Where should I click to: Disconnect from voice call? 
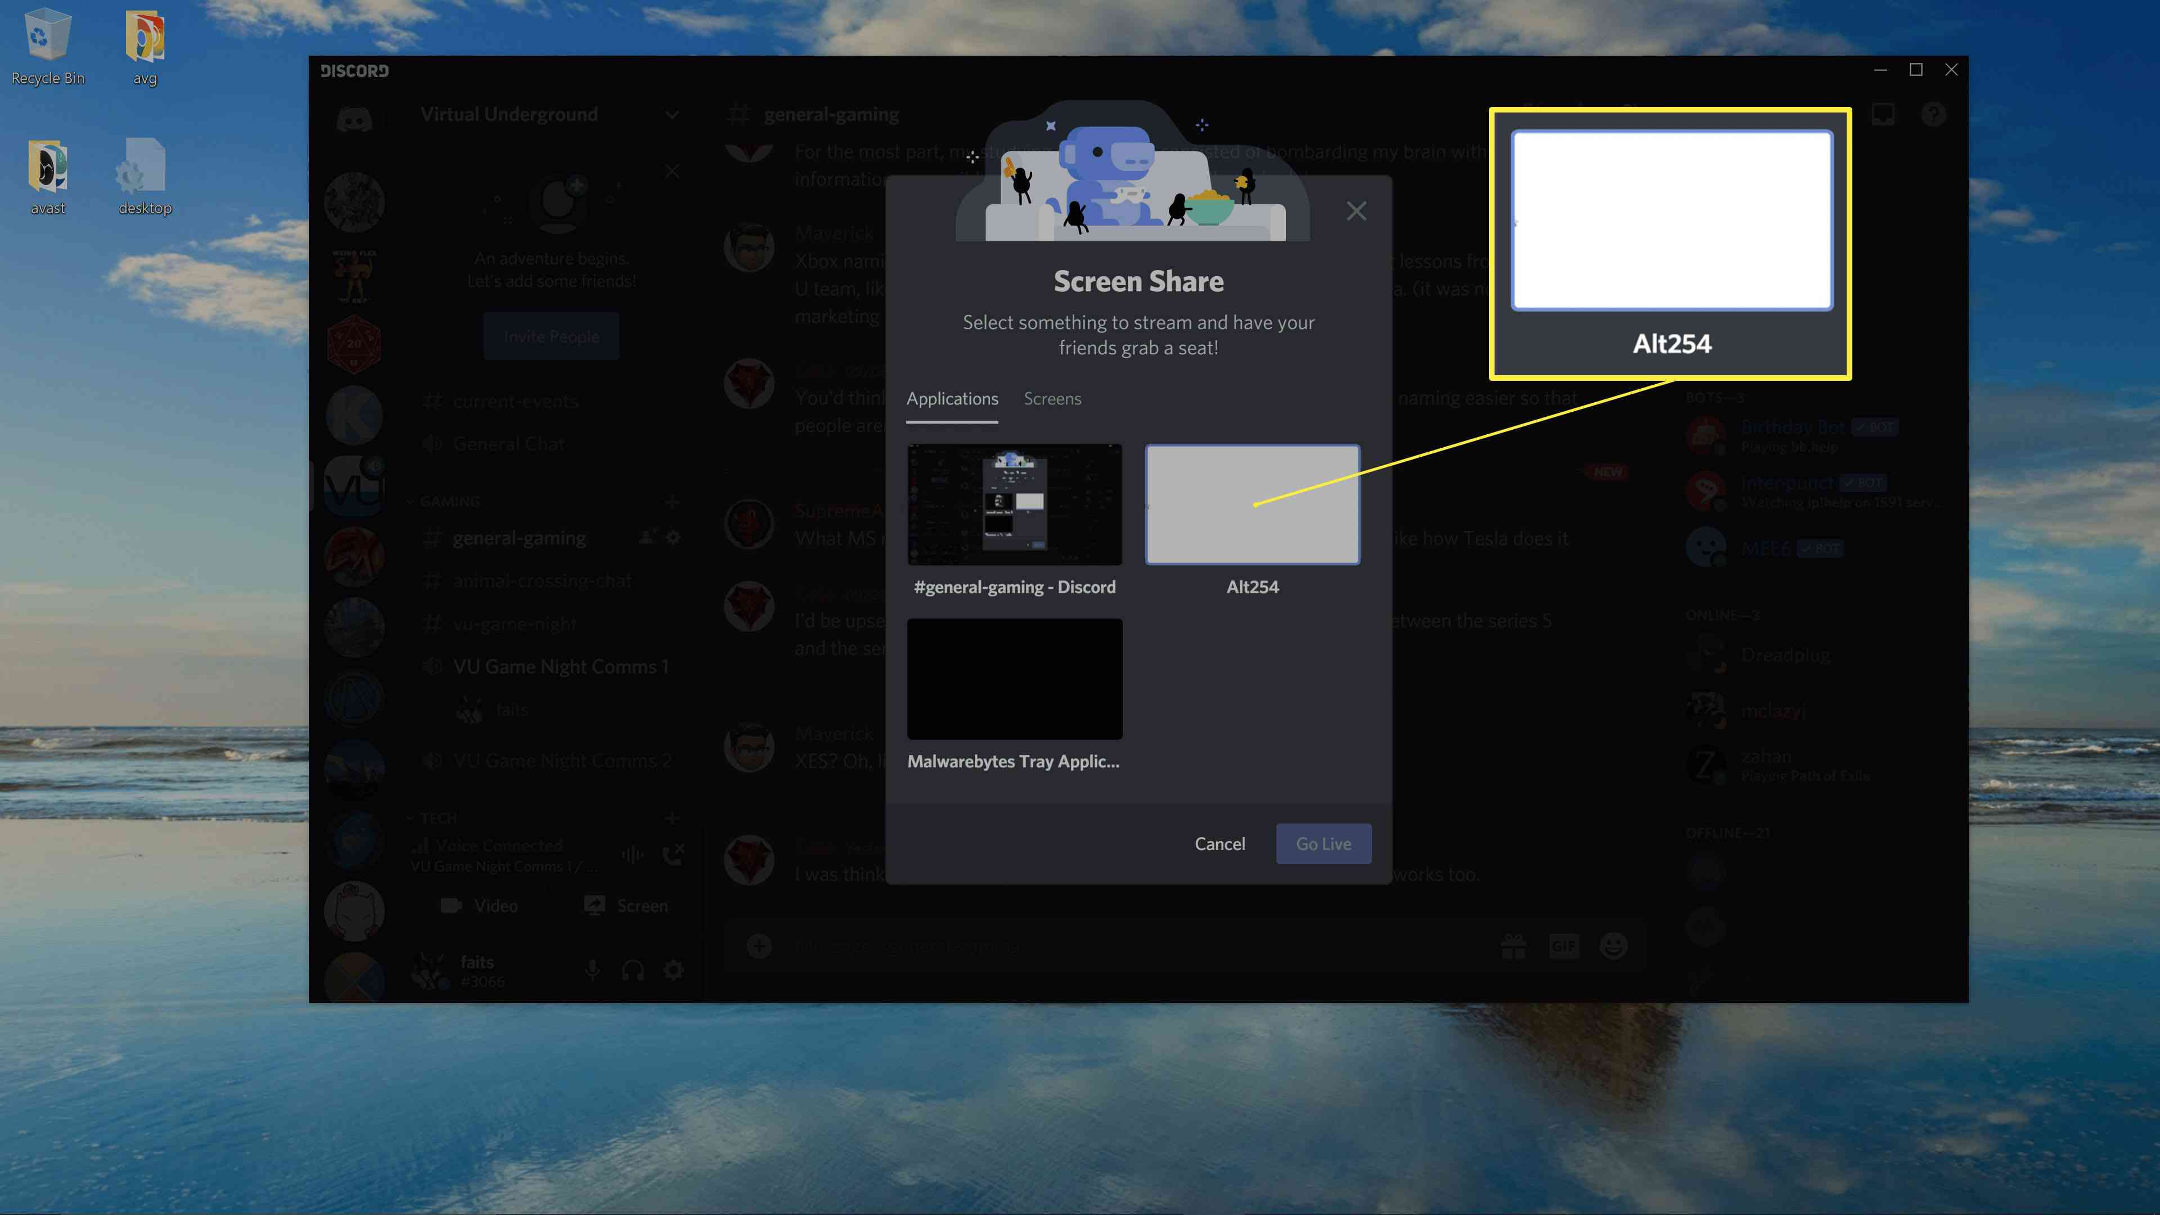pyautogui.click(x=673, y=854)
